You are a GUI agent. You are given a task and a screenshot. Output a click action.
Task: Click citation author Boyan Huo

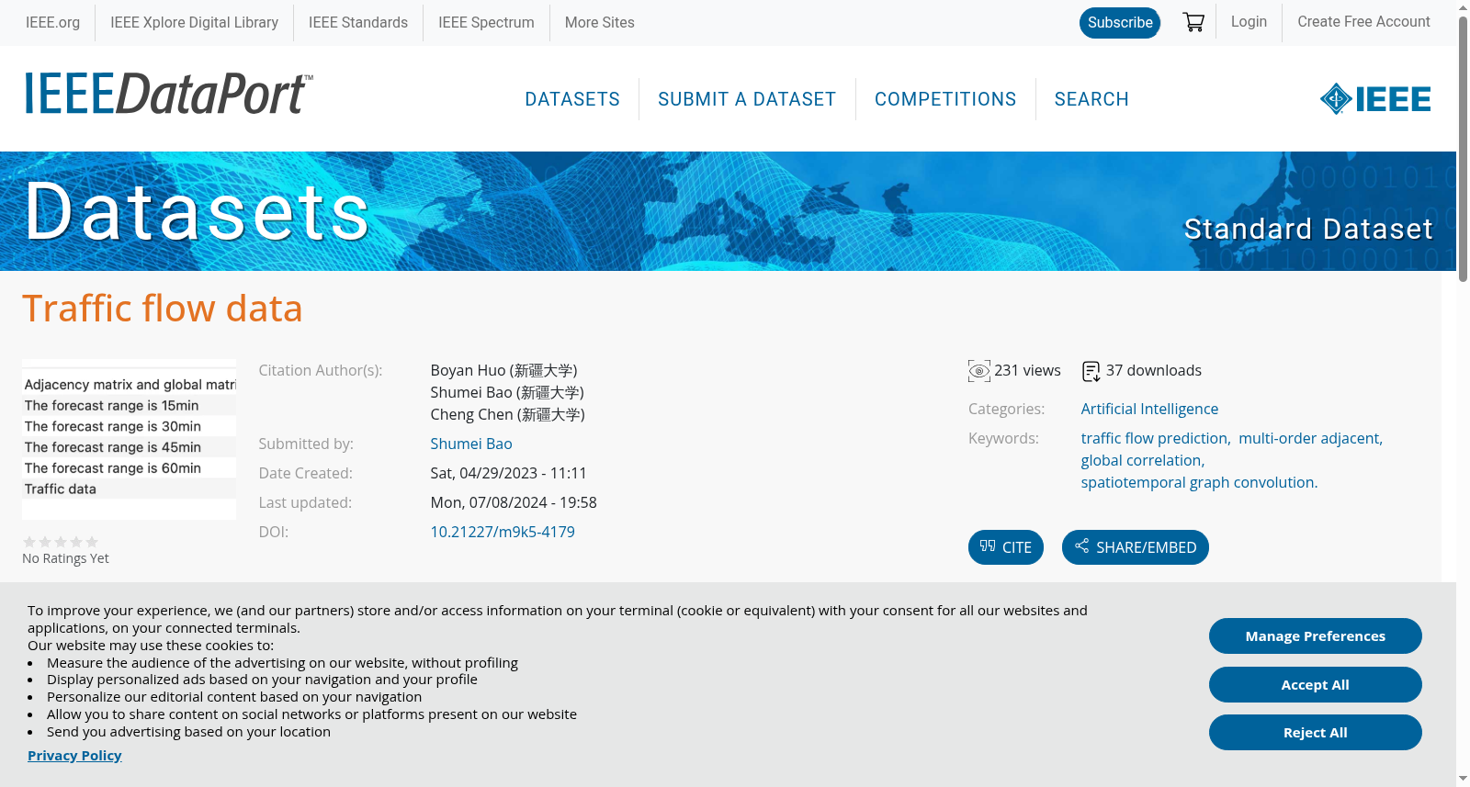click(504, 370)
